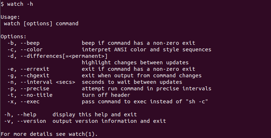Viewport: 271px width, 138px height.
Task: Click the 'Usage:' heading
Action: [10, 17]
